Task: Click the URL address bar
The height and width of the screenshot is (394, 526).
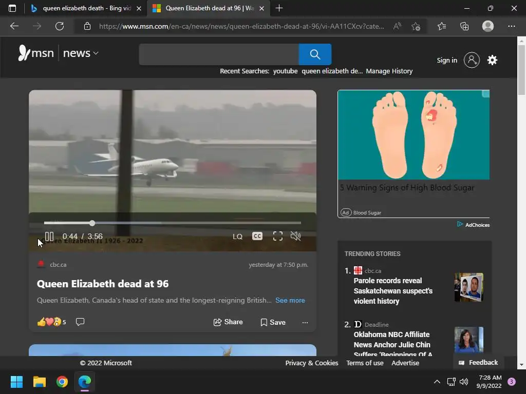Action: (x=241, y=26)
